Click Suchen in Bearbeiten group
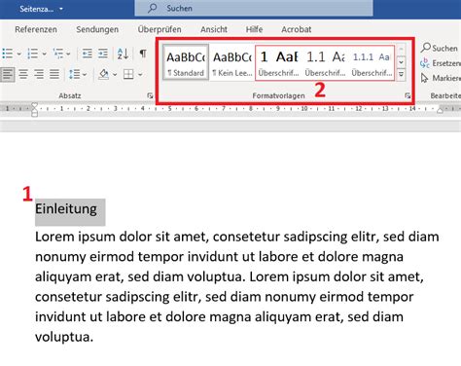 click(440, 48)
